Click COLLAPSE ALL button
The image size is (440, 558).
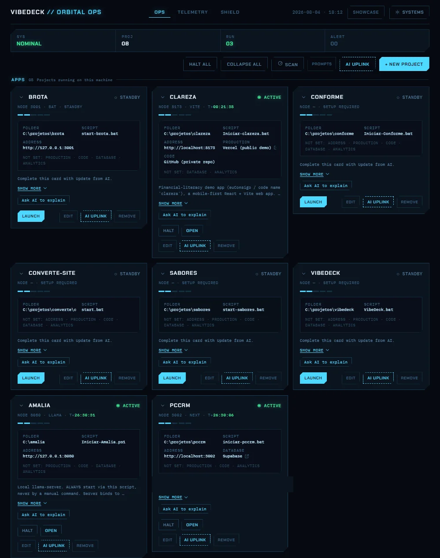pyautogui.click(x=244, y=64)
